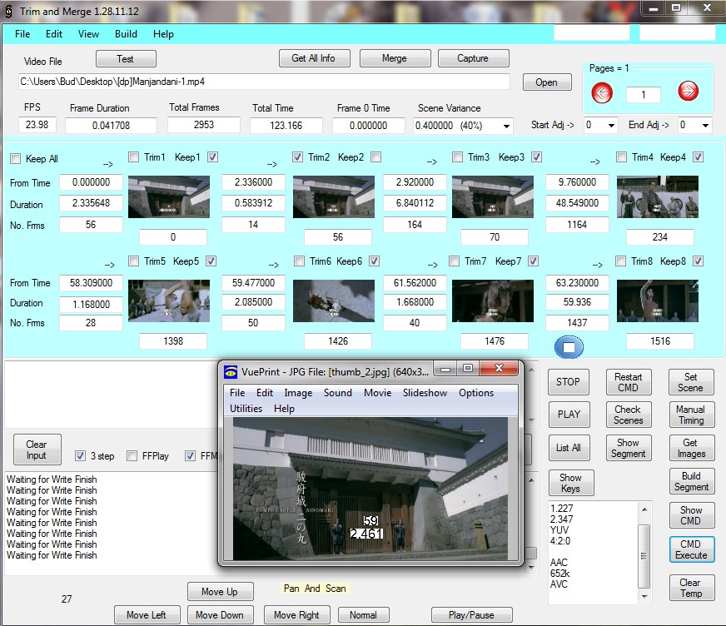The height and width of the screenshot is (626, 726).
Task: Uncheck the Trim2 checkbox
Action: pyautogui.click(x=298, y=157)
